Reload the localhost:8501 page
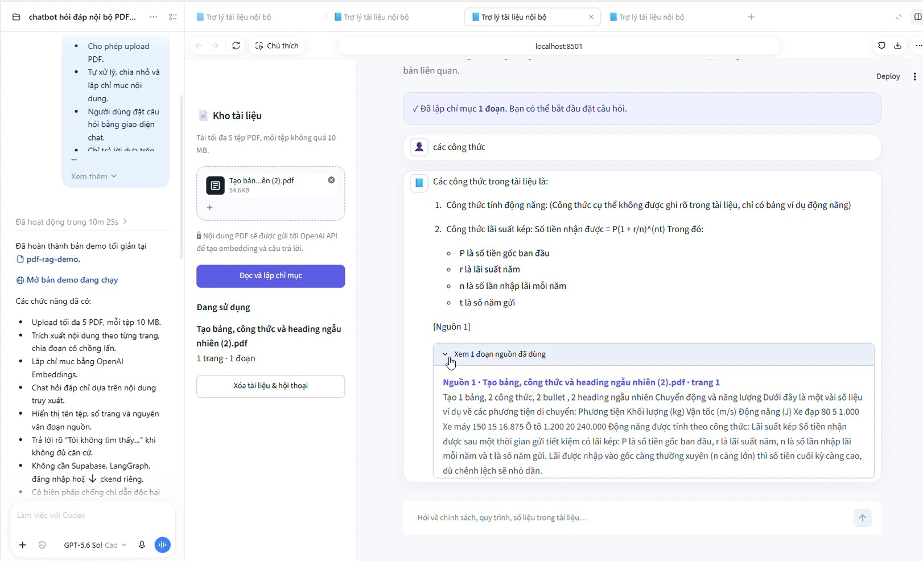 pos(236,46)
